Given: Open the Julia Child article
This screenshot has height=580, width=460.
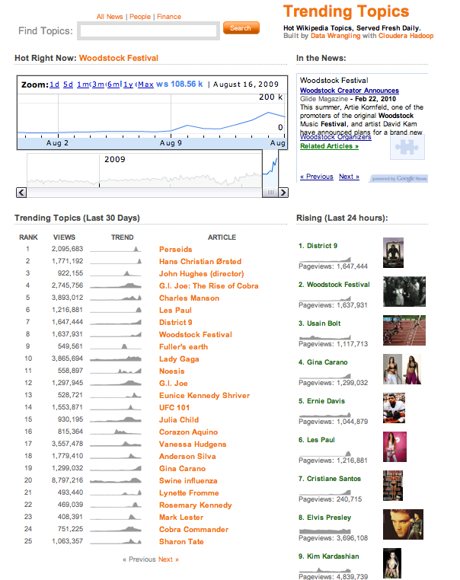Looking at the screenshot, I should tap(179, 420).
